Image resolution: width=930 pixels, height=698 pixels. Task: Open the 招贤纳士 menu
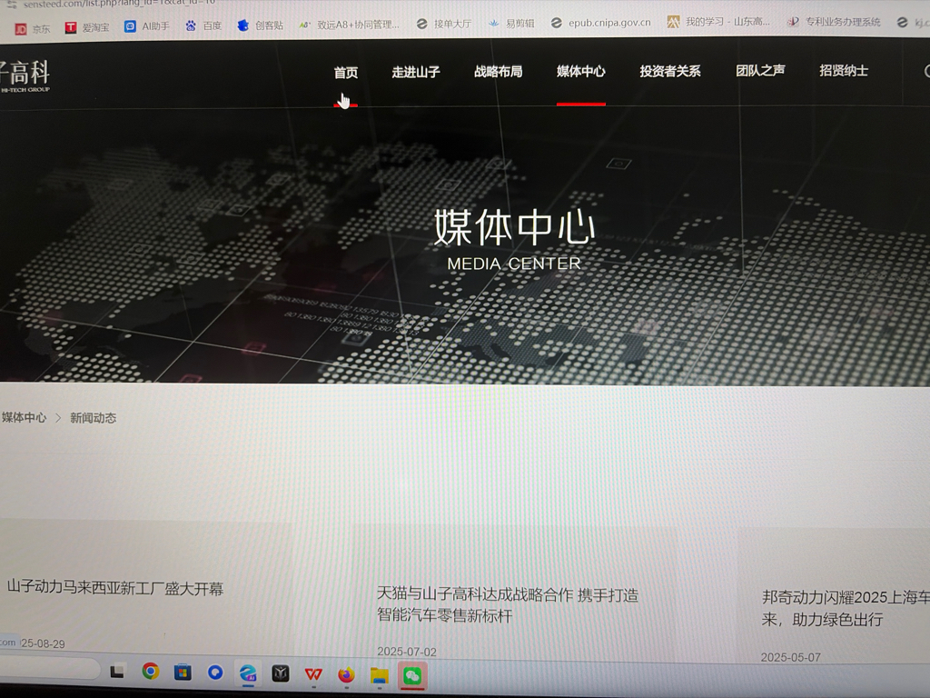click(x=844, y=71)
